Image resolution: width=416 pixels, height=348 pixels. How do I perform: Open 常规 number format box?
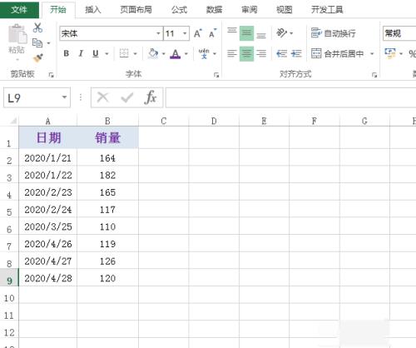399,33
